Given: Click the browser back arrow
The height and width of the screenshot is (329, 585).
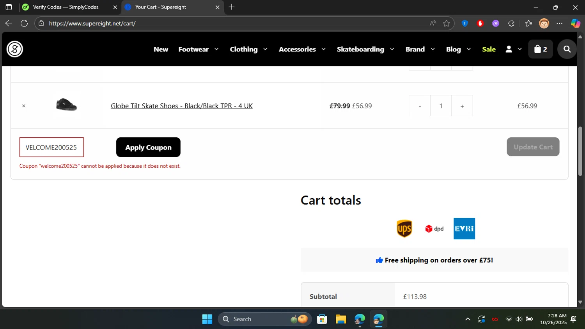Looking at the screenshot, I should click(9, 23).
